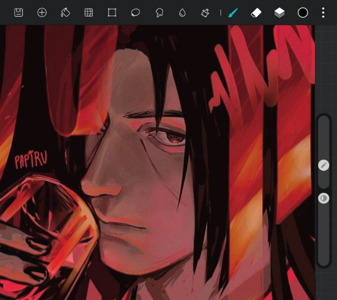Image resolution: width=337 pixels, height=300 pixels.
Task: Open the Layers panel
Action: click(280, 13)
